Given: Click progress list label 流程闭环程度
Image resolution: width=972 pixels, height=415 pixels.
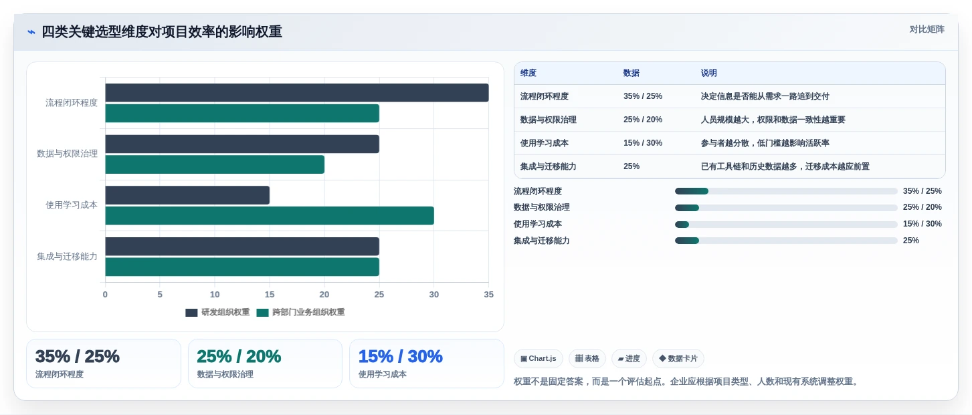Looking at the screenshot, I should [x=538, y=191].
